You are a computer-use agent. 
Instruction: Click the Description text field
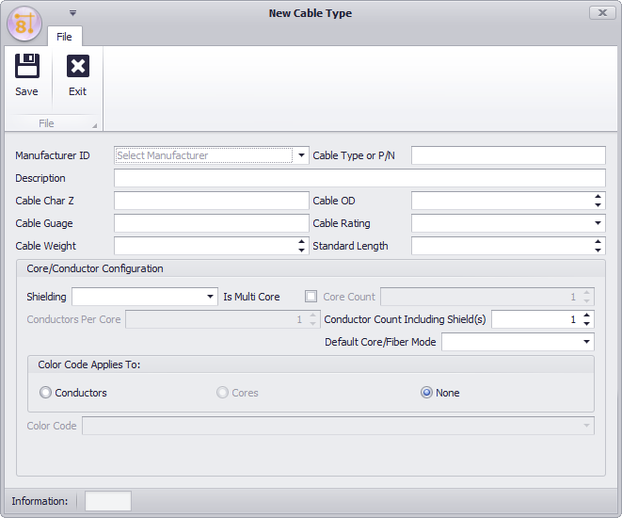359,178
